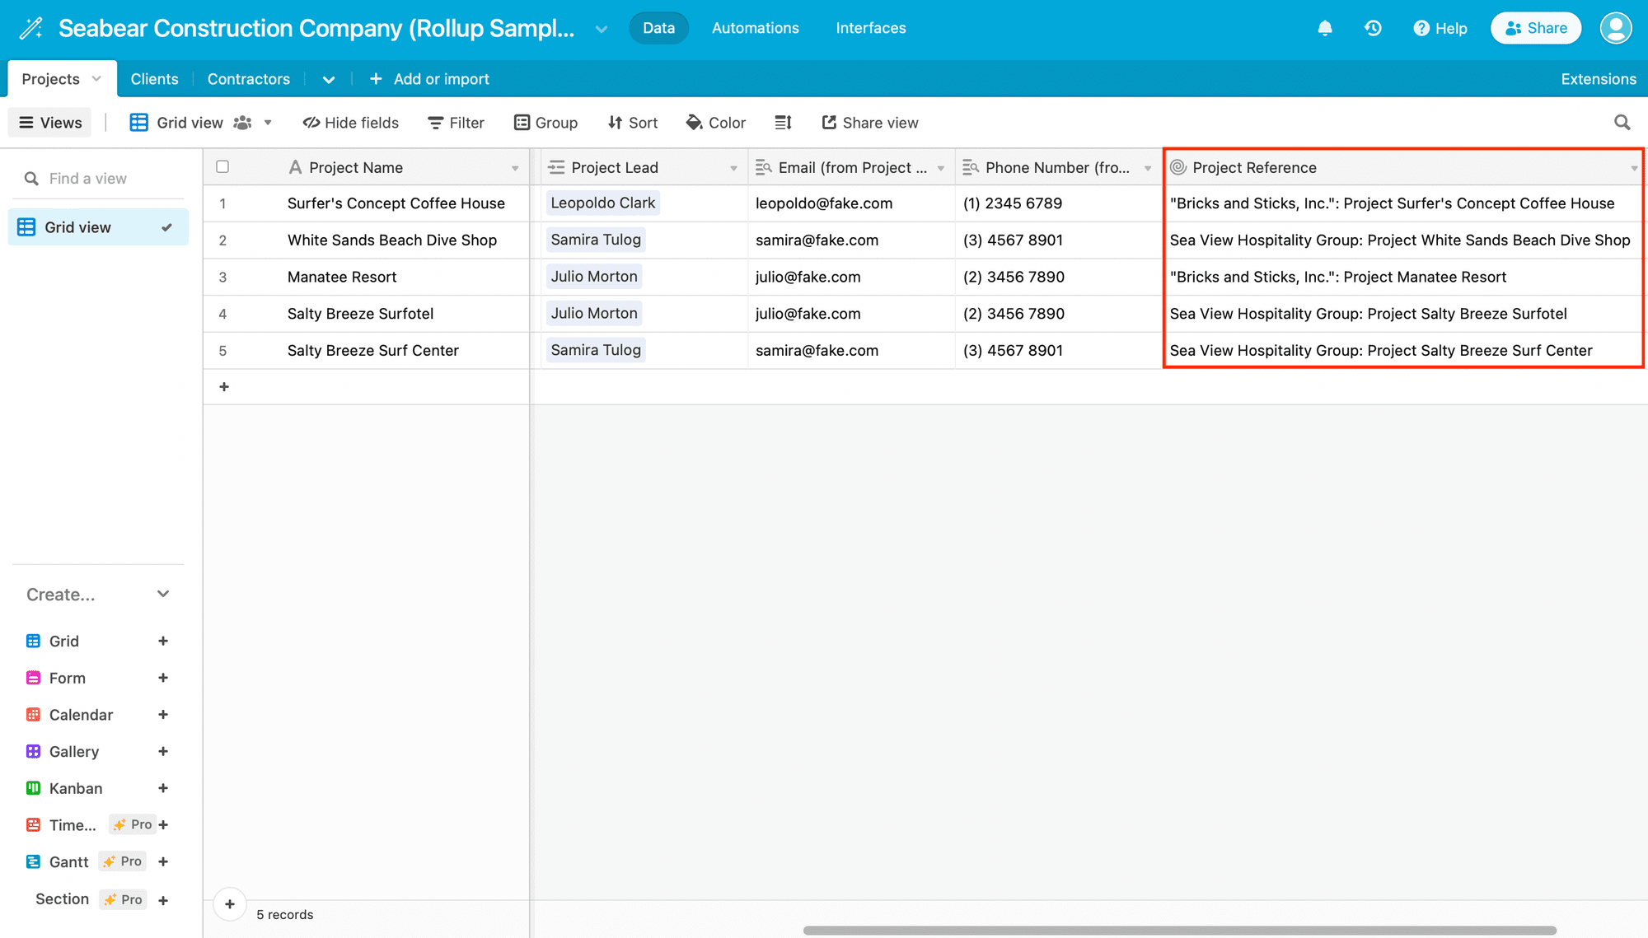Open the Project Name column menu arrow
Image resolution: width=1648 pixels, height=938 pixels.
point(515,168)
